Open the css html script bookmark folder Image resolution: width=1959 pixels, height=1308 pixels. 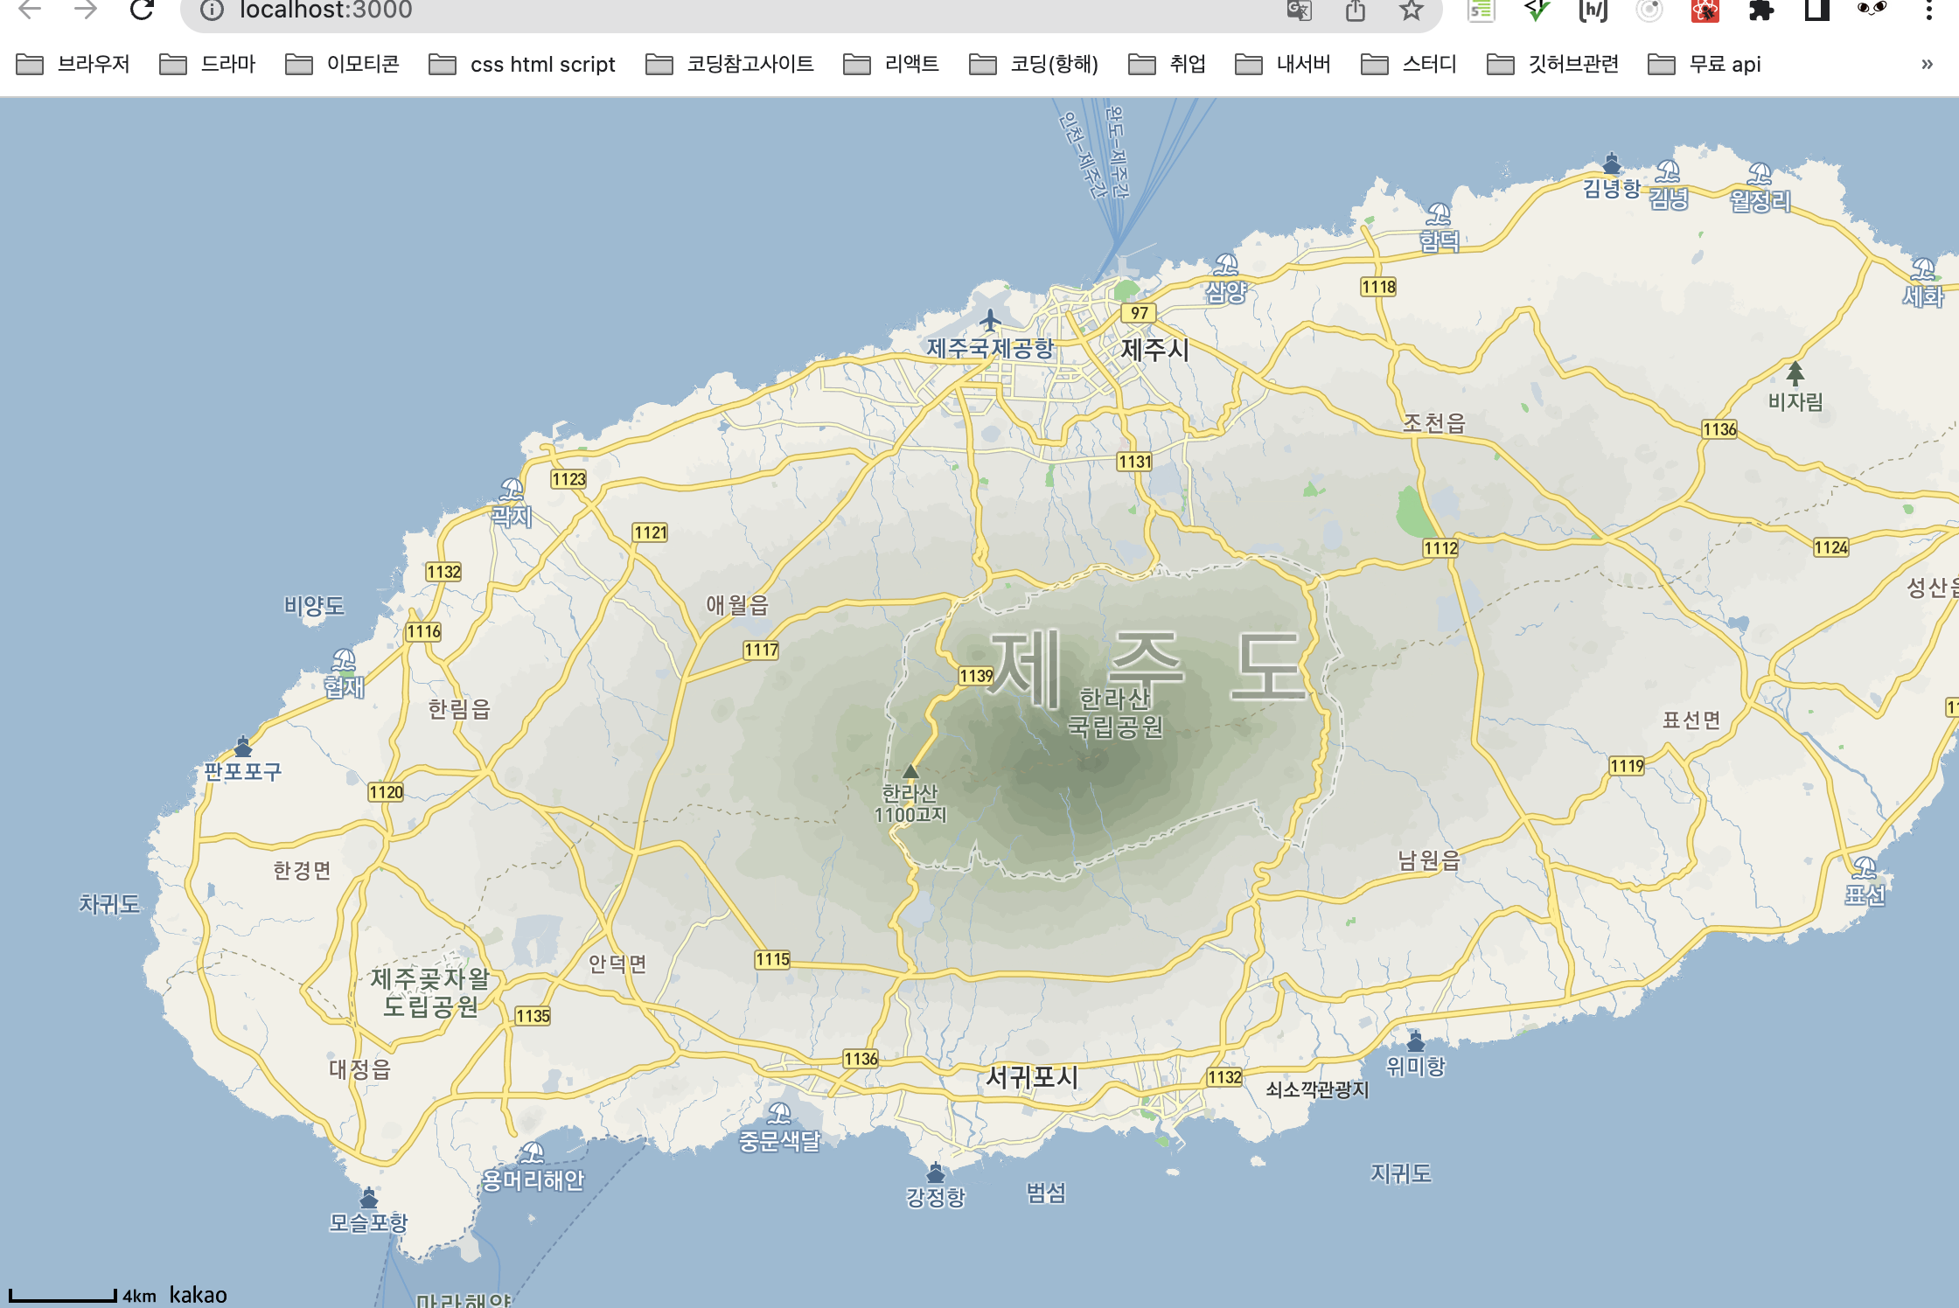point(522,65)
